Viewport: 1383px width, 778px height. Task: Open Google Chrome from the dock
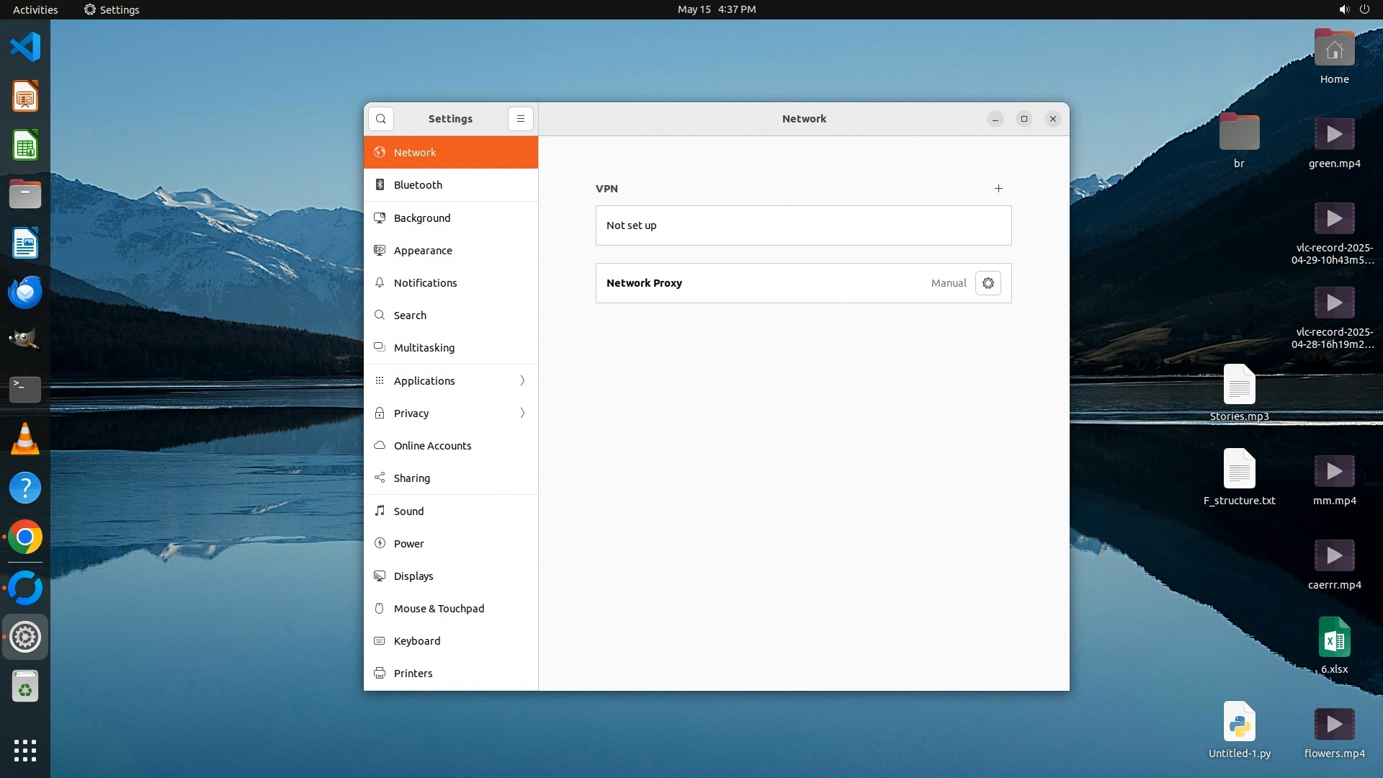tap(25, 537)
